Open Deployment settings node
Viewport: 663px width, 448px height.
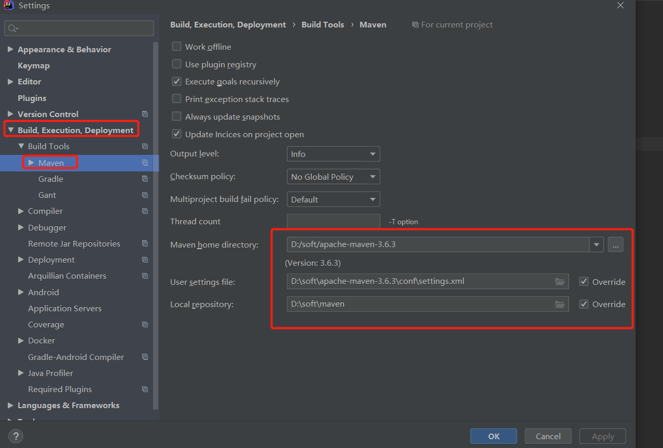pyautogui.click(x=51, y=259)
